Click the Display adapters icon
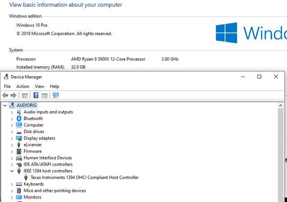The width and height of the screenshot is (287, 202). pyautogui.click(x=19, y=138)
